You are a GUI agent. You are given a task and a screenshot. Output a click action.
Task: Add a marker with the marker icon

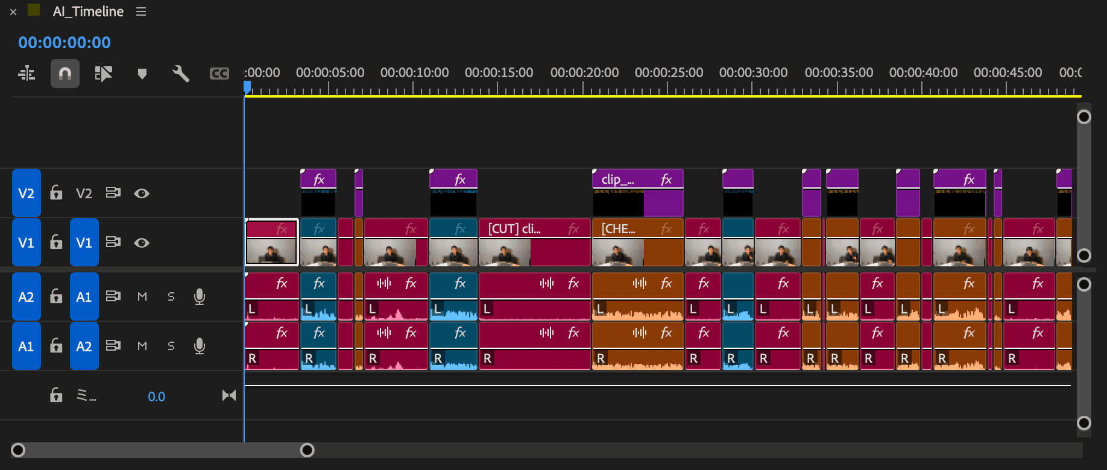click(142, 74)
